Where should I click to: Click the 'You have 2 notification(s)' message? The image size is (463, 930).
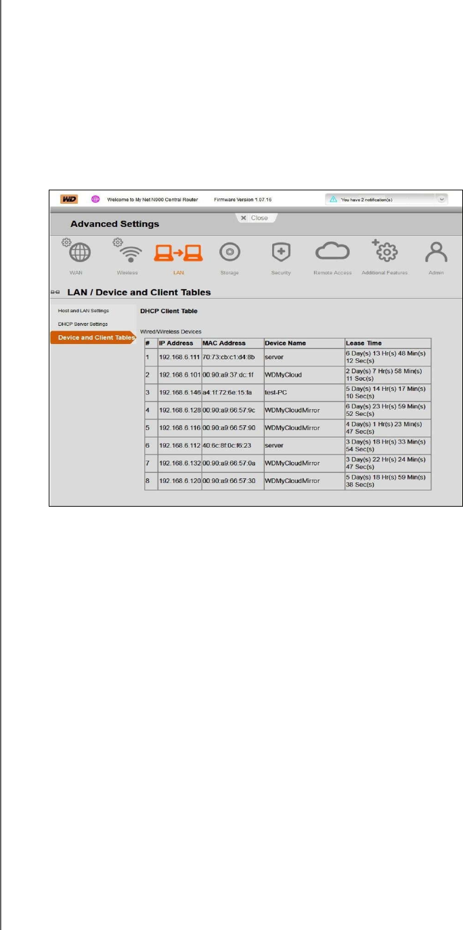coord(367,200)
